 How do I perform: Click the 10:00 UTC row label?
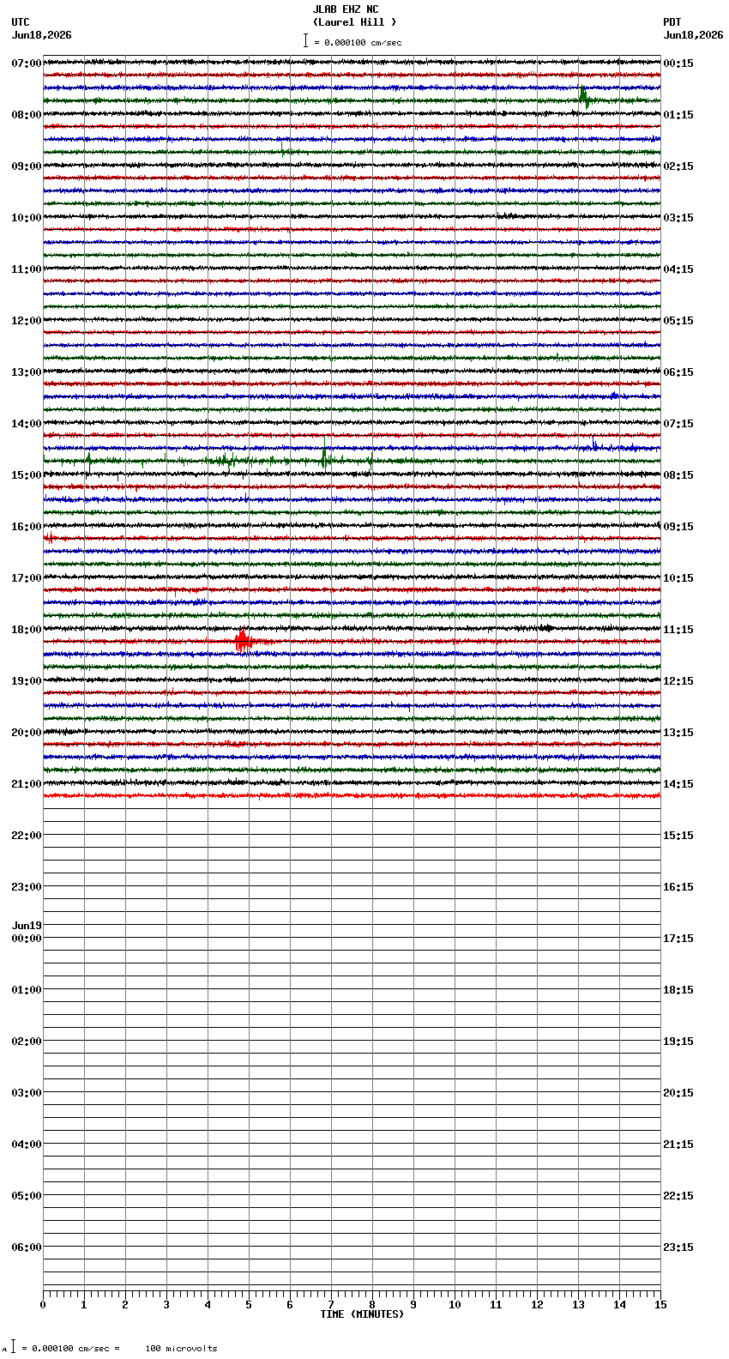27,218
